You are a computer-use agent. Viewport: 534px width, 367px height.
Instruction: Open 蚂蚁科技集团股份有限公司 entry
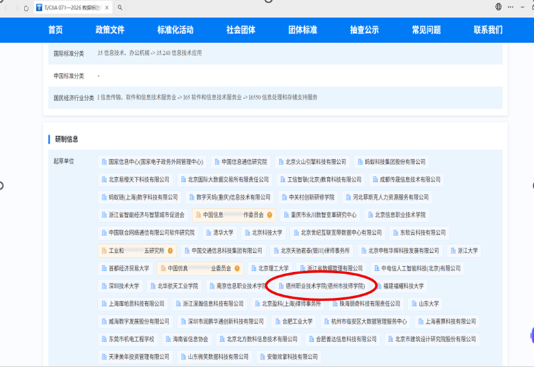(x=391, y=162)
